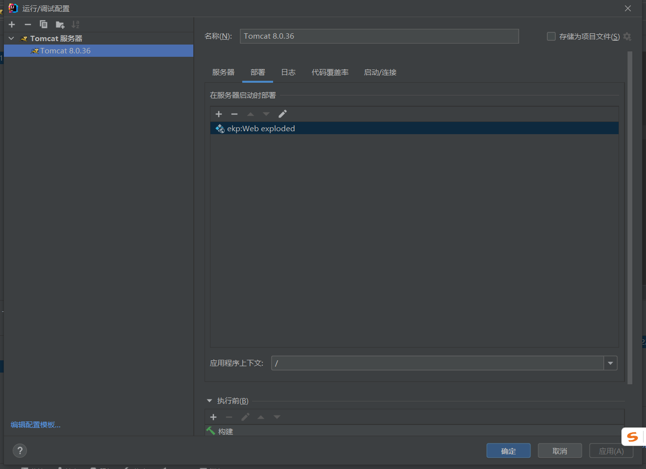Switch to the 部署 tab
The image size is (646, 469).
click(257, 72)
